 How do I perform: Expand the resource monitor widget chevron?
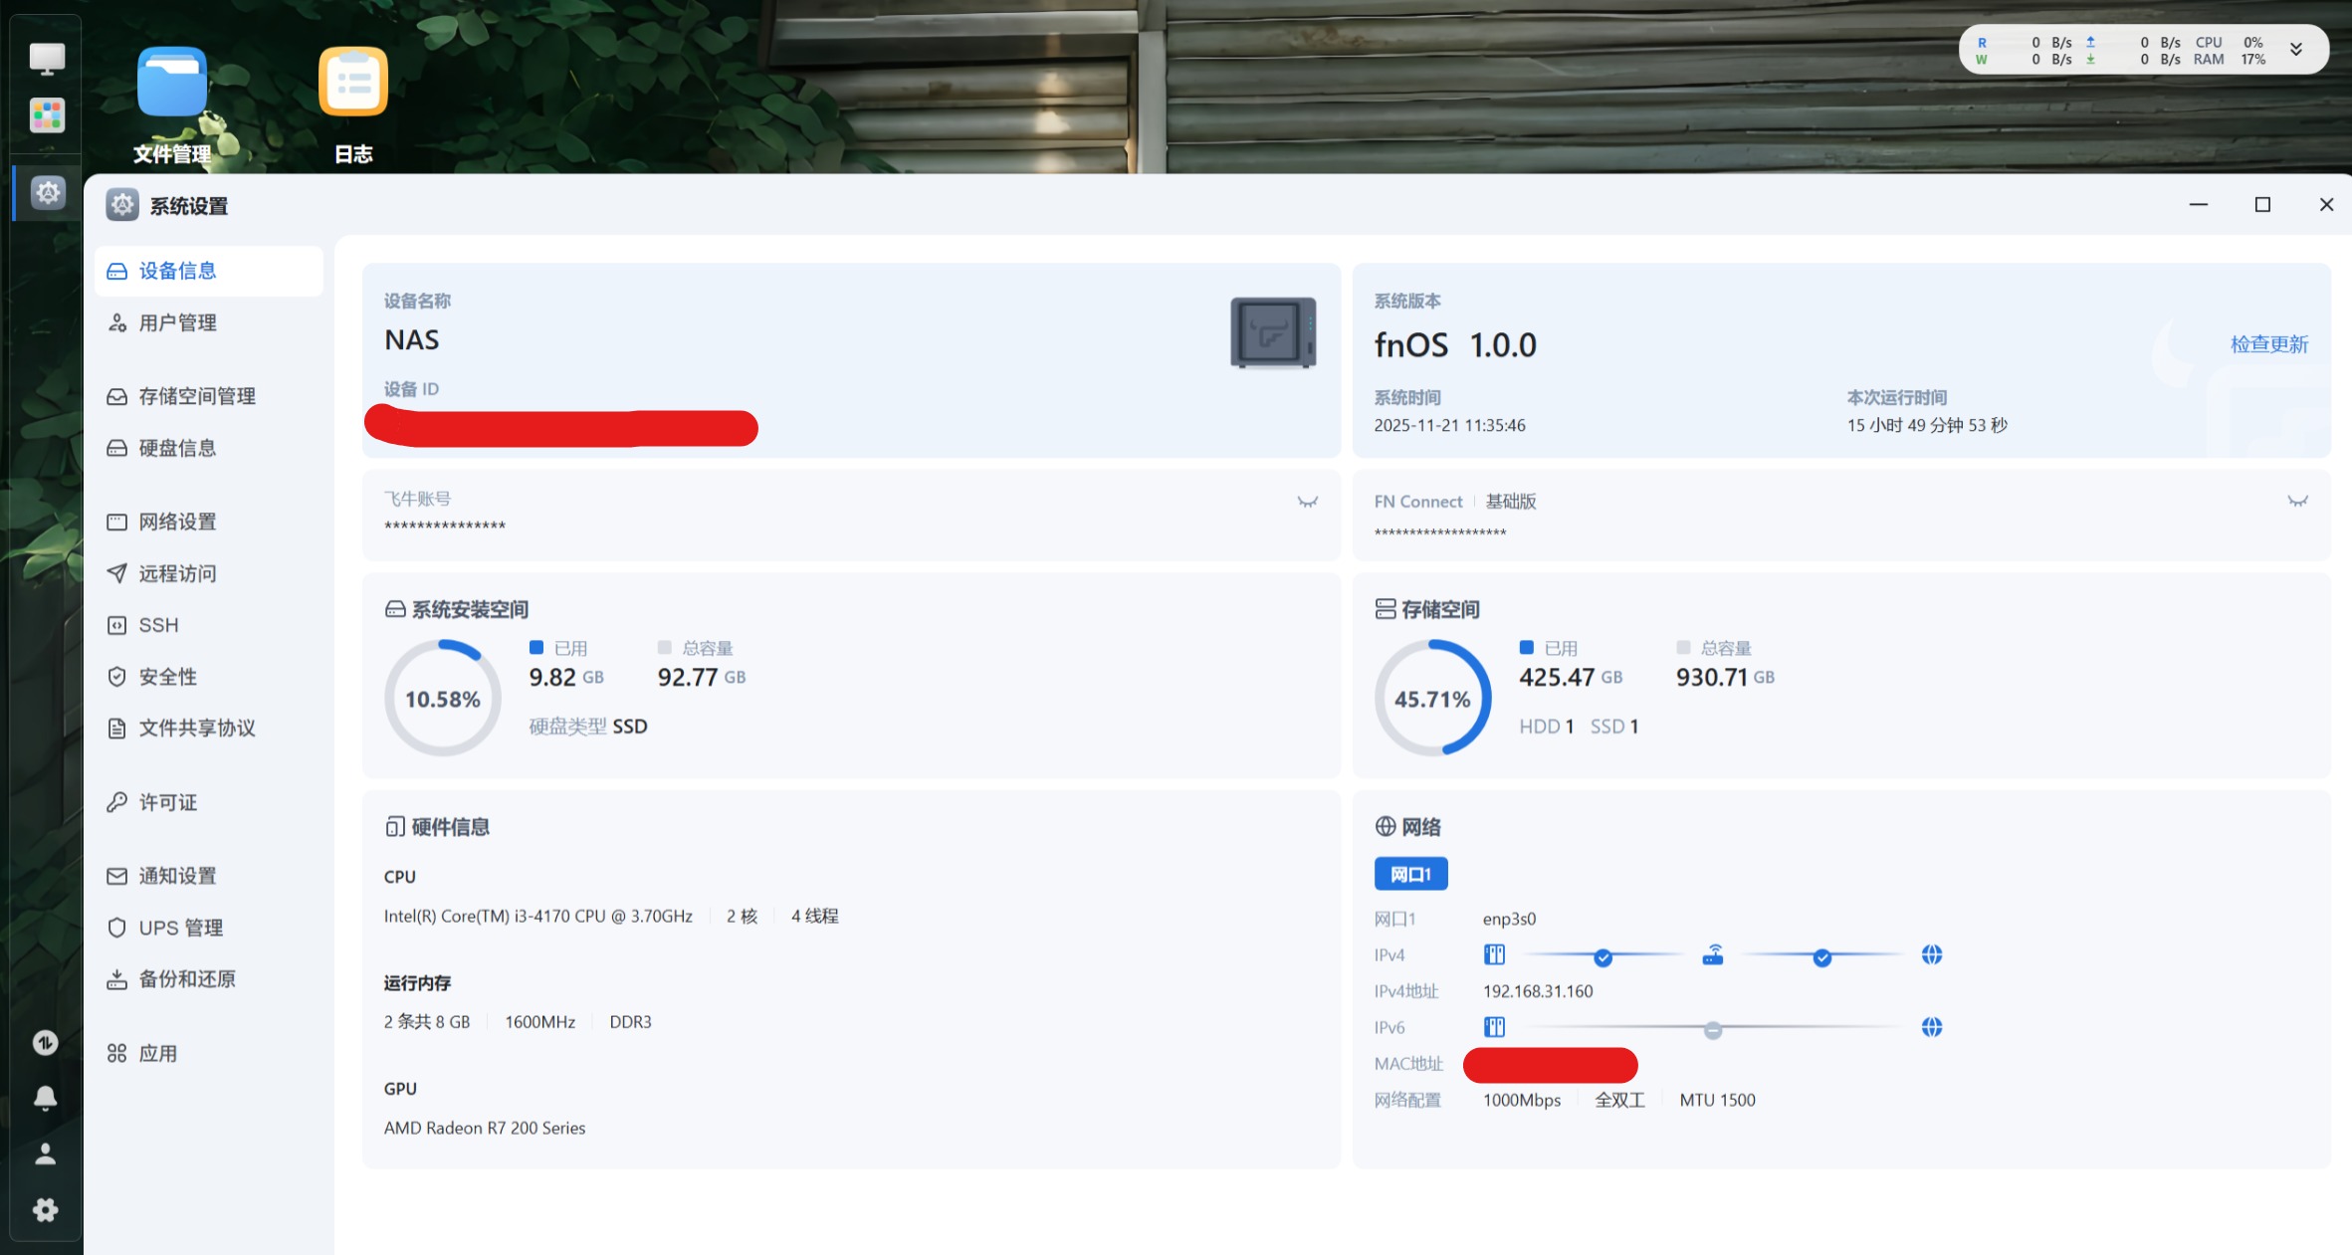[2295, 50]
